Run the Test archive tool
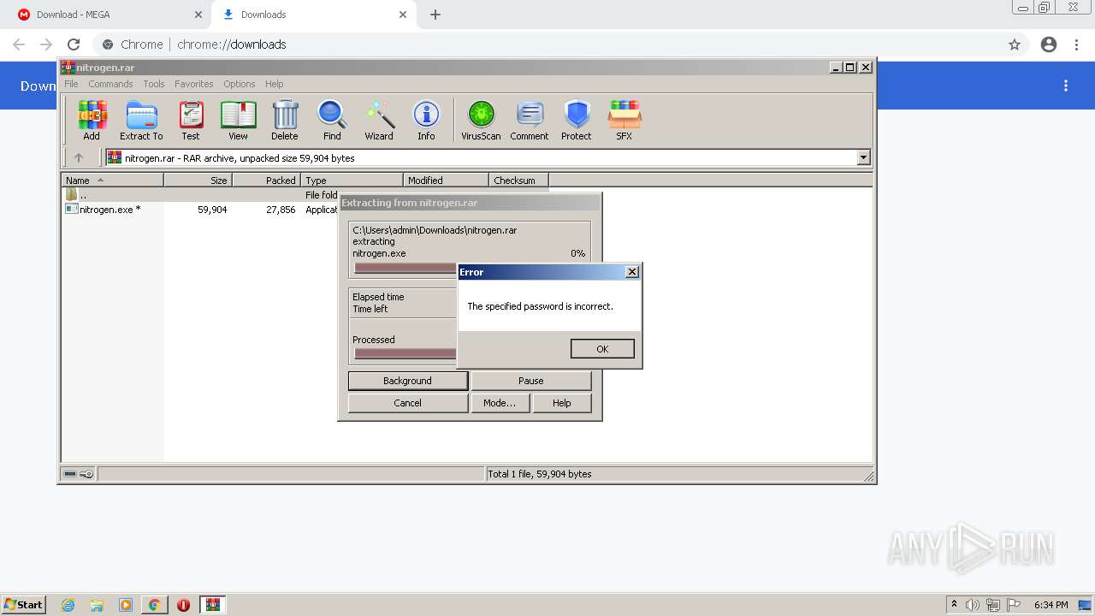The height and width of the screenshot is (616, 1095). click(190, 120)
